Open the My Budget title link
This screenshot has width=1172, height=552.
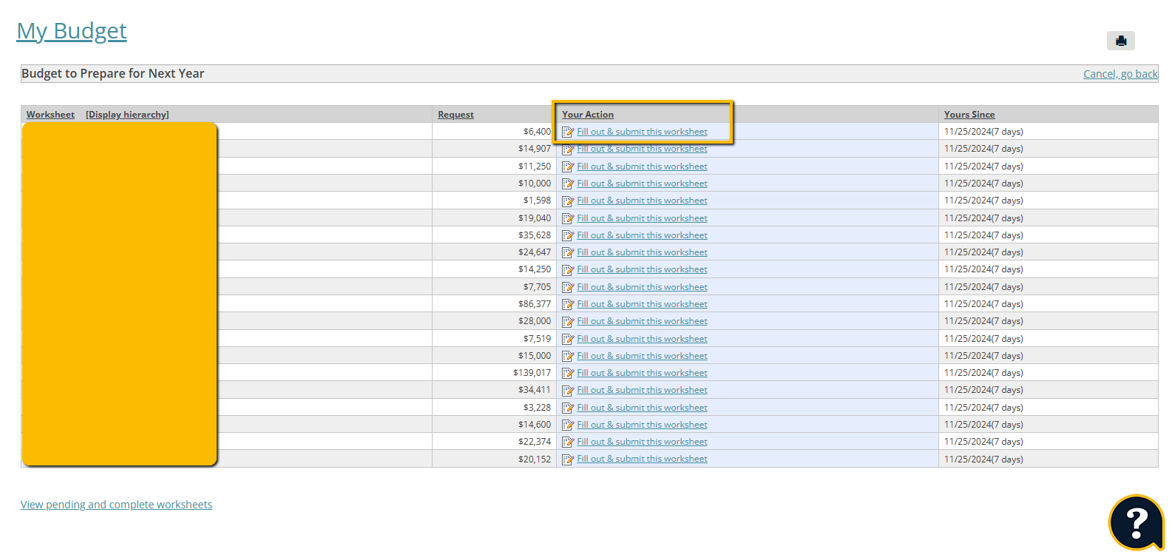tap(72, 31)
